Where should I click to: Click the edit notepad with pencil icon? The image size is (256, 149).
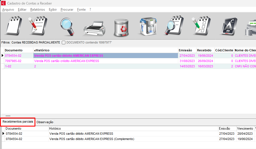(38, 26)
